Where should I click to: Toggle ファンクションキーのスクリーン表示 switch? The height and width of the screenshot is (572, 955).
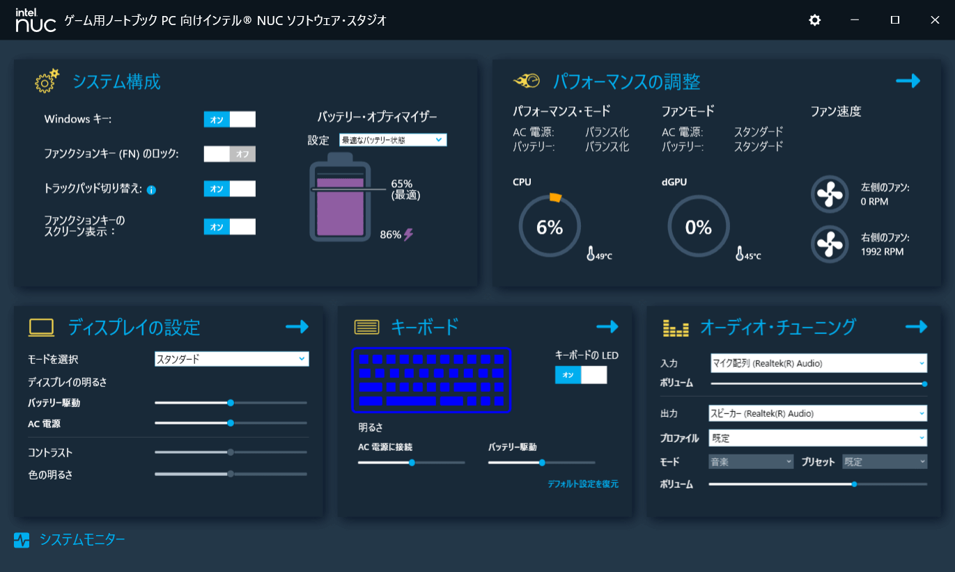pyautogui.click(x=230, y=227)
